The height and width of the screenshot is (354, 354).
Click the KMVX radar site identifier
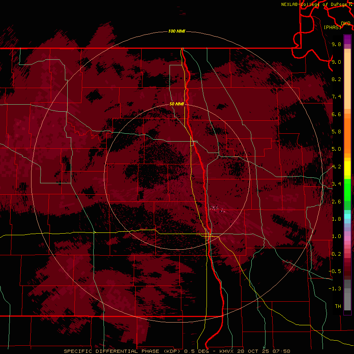point(227,351)
